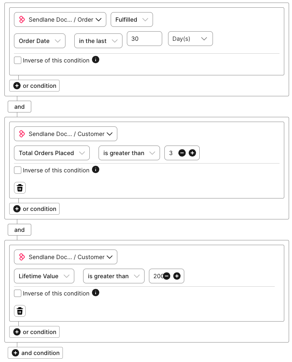
Task: Check inverse checkbox for Lifetime Value condition
Action: click(18, 293)
